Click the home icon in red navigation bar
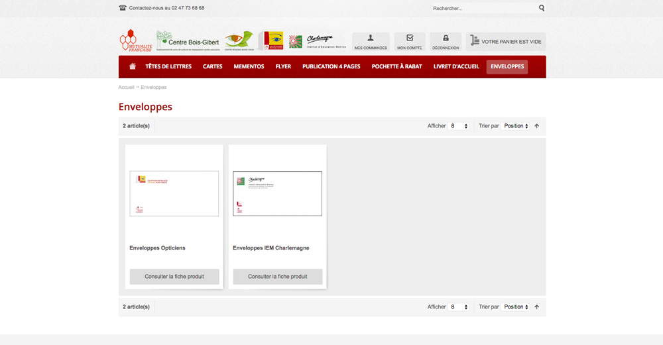 [133, 66]
